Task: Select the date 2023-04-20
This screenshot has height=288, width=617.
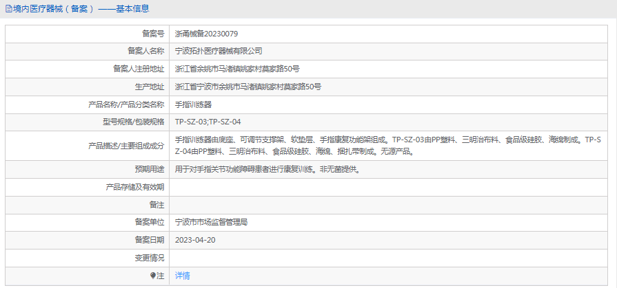Action: 195,240
